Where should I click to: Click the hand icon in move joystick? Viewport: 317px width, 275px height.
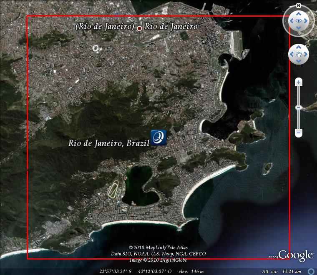pyautogui.click(x=299, y=54)
